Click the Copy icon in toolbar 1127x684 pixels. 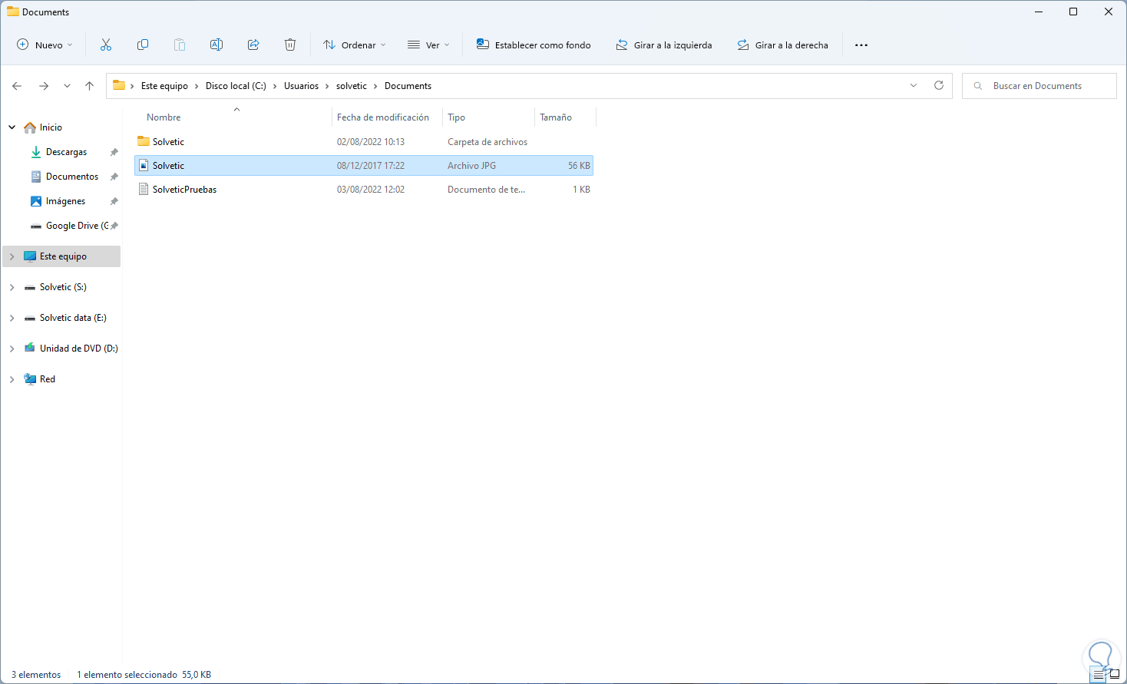[x=143, y=45]
